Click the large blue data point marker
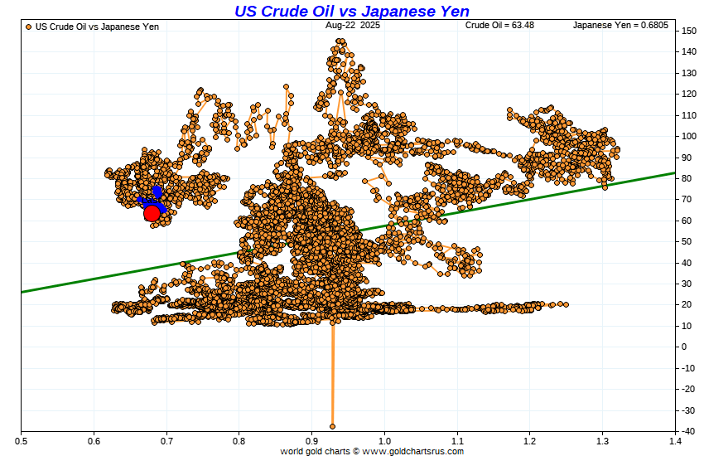 pyautogui.click(x=157, y=192)
